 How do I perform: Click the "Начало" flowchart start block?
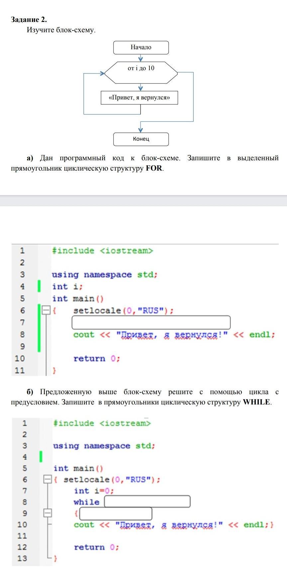coord(141,48)
